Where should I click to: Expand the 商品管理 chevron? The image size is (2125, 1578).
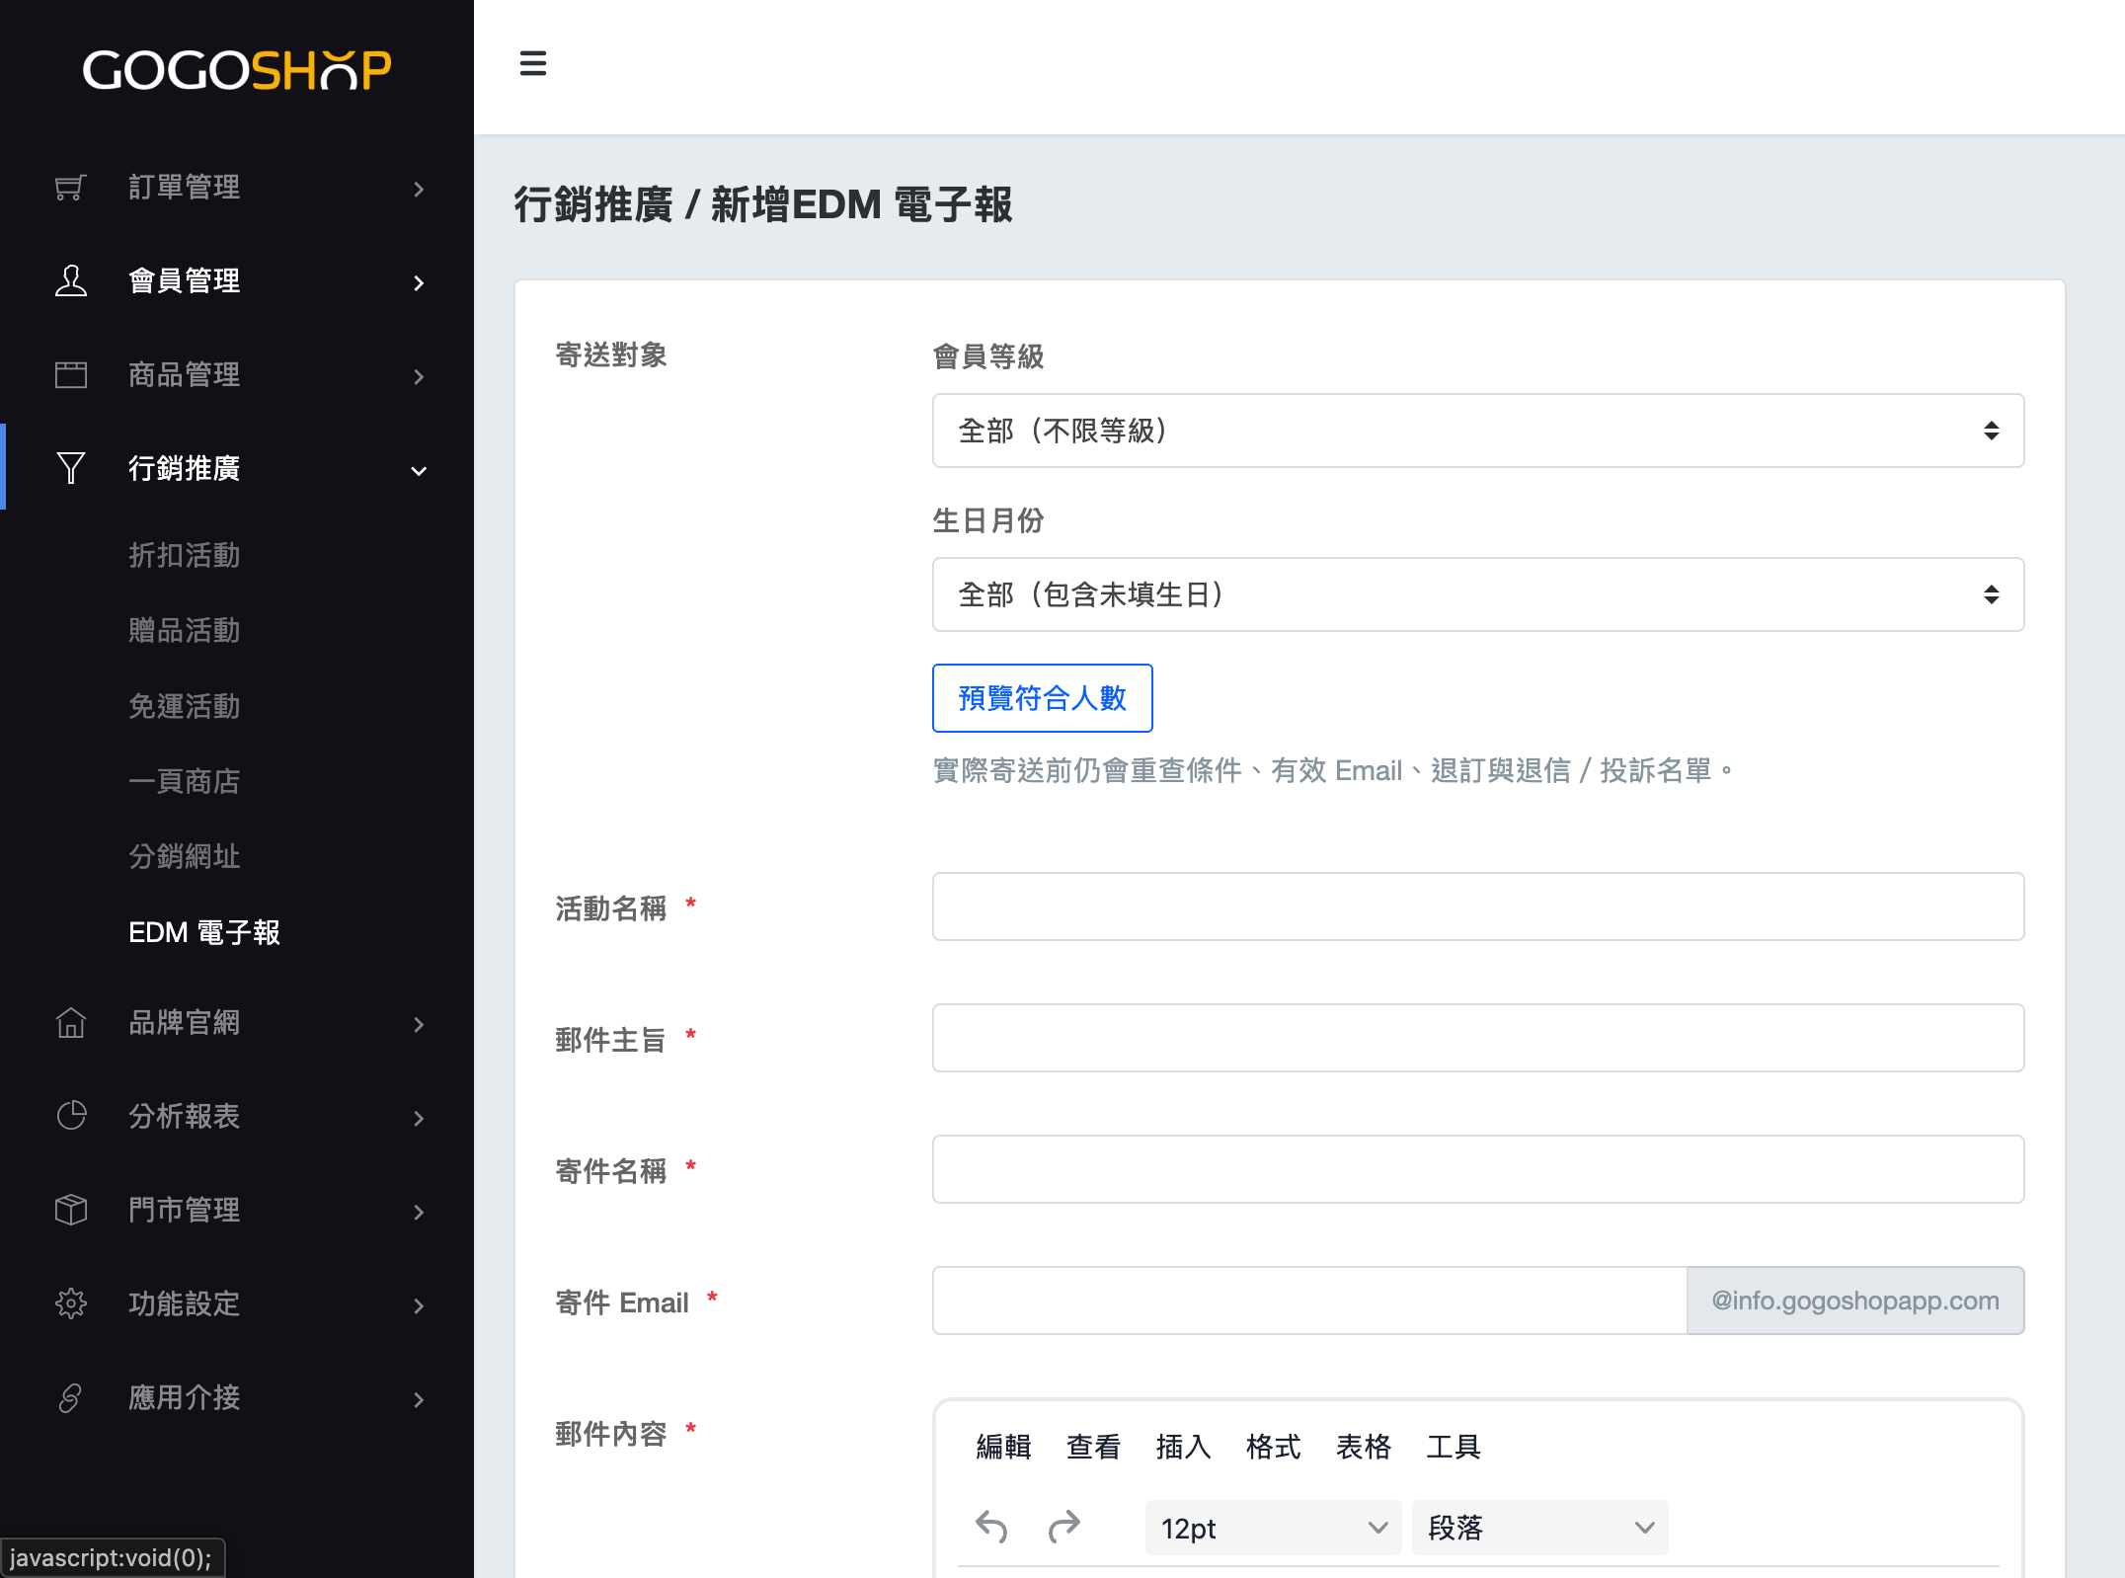coord(419,376)
